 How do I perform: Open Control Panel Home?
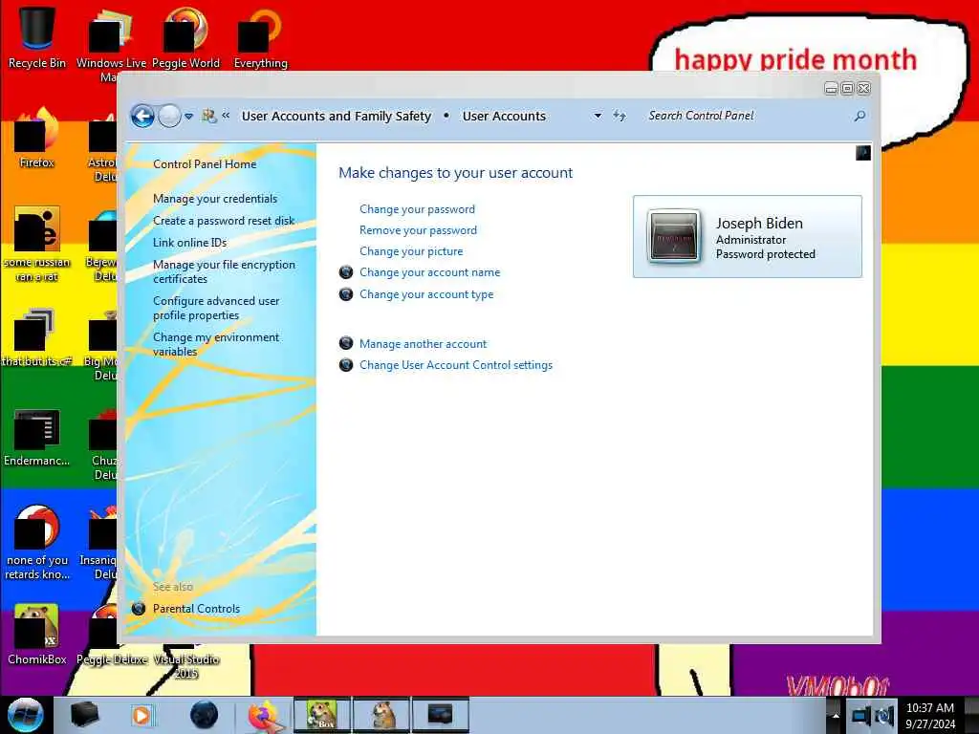[x=205, y=164]
